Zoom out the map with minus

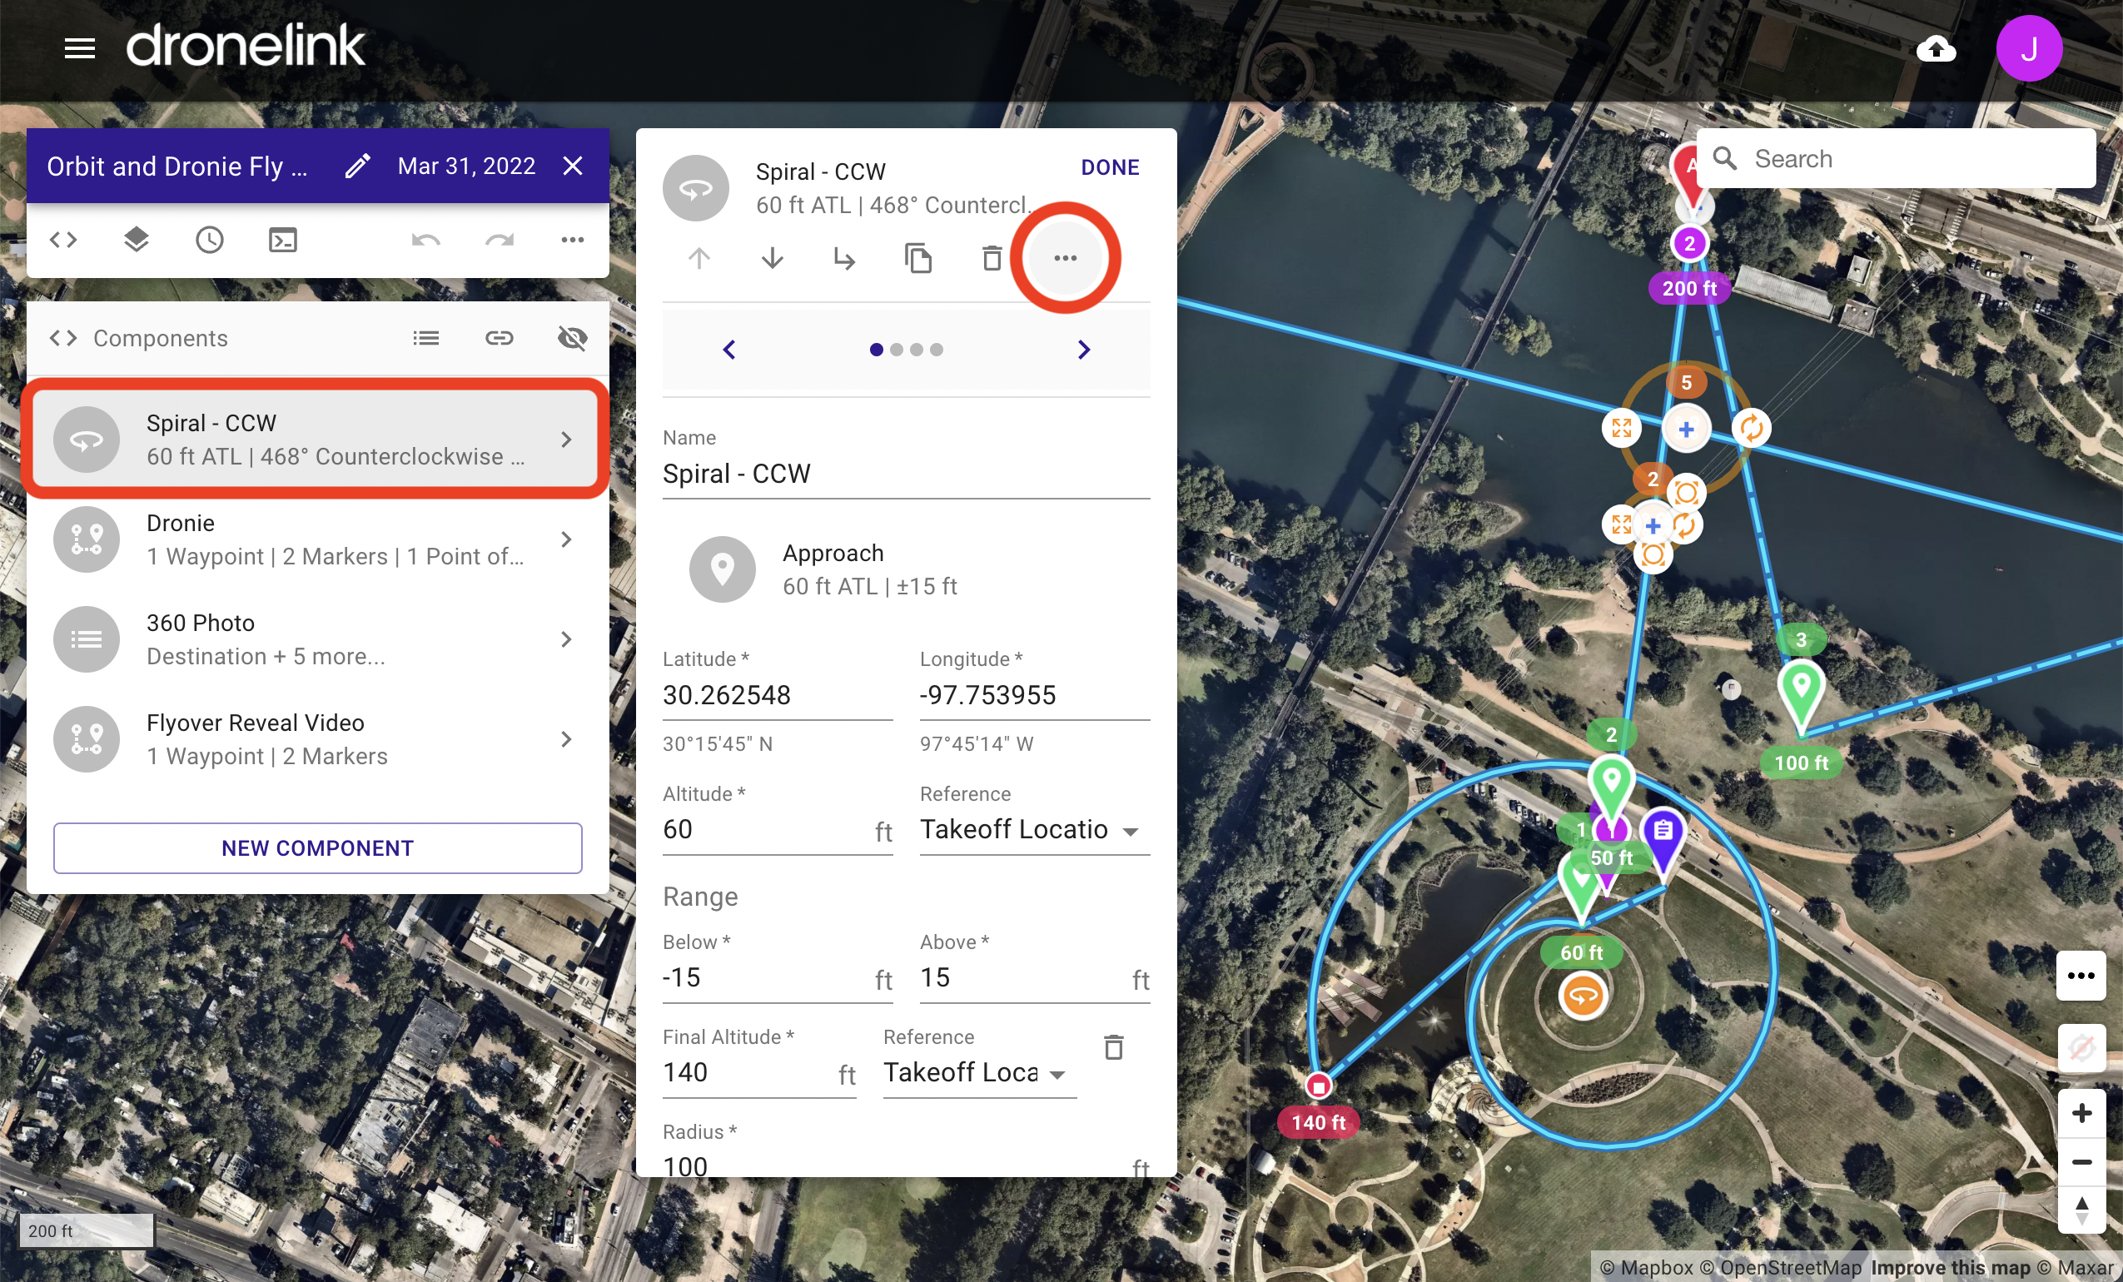[x=2081, y=1162]
